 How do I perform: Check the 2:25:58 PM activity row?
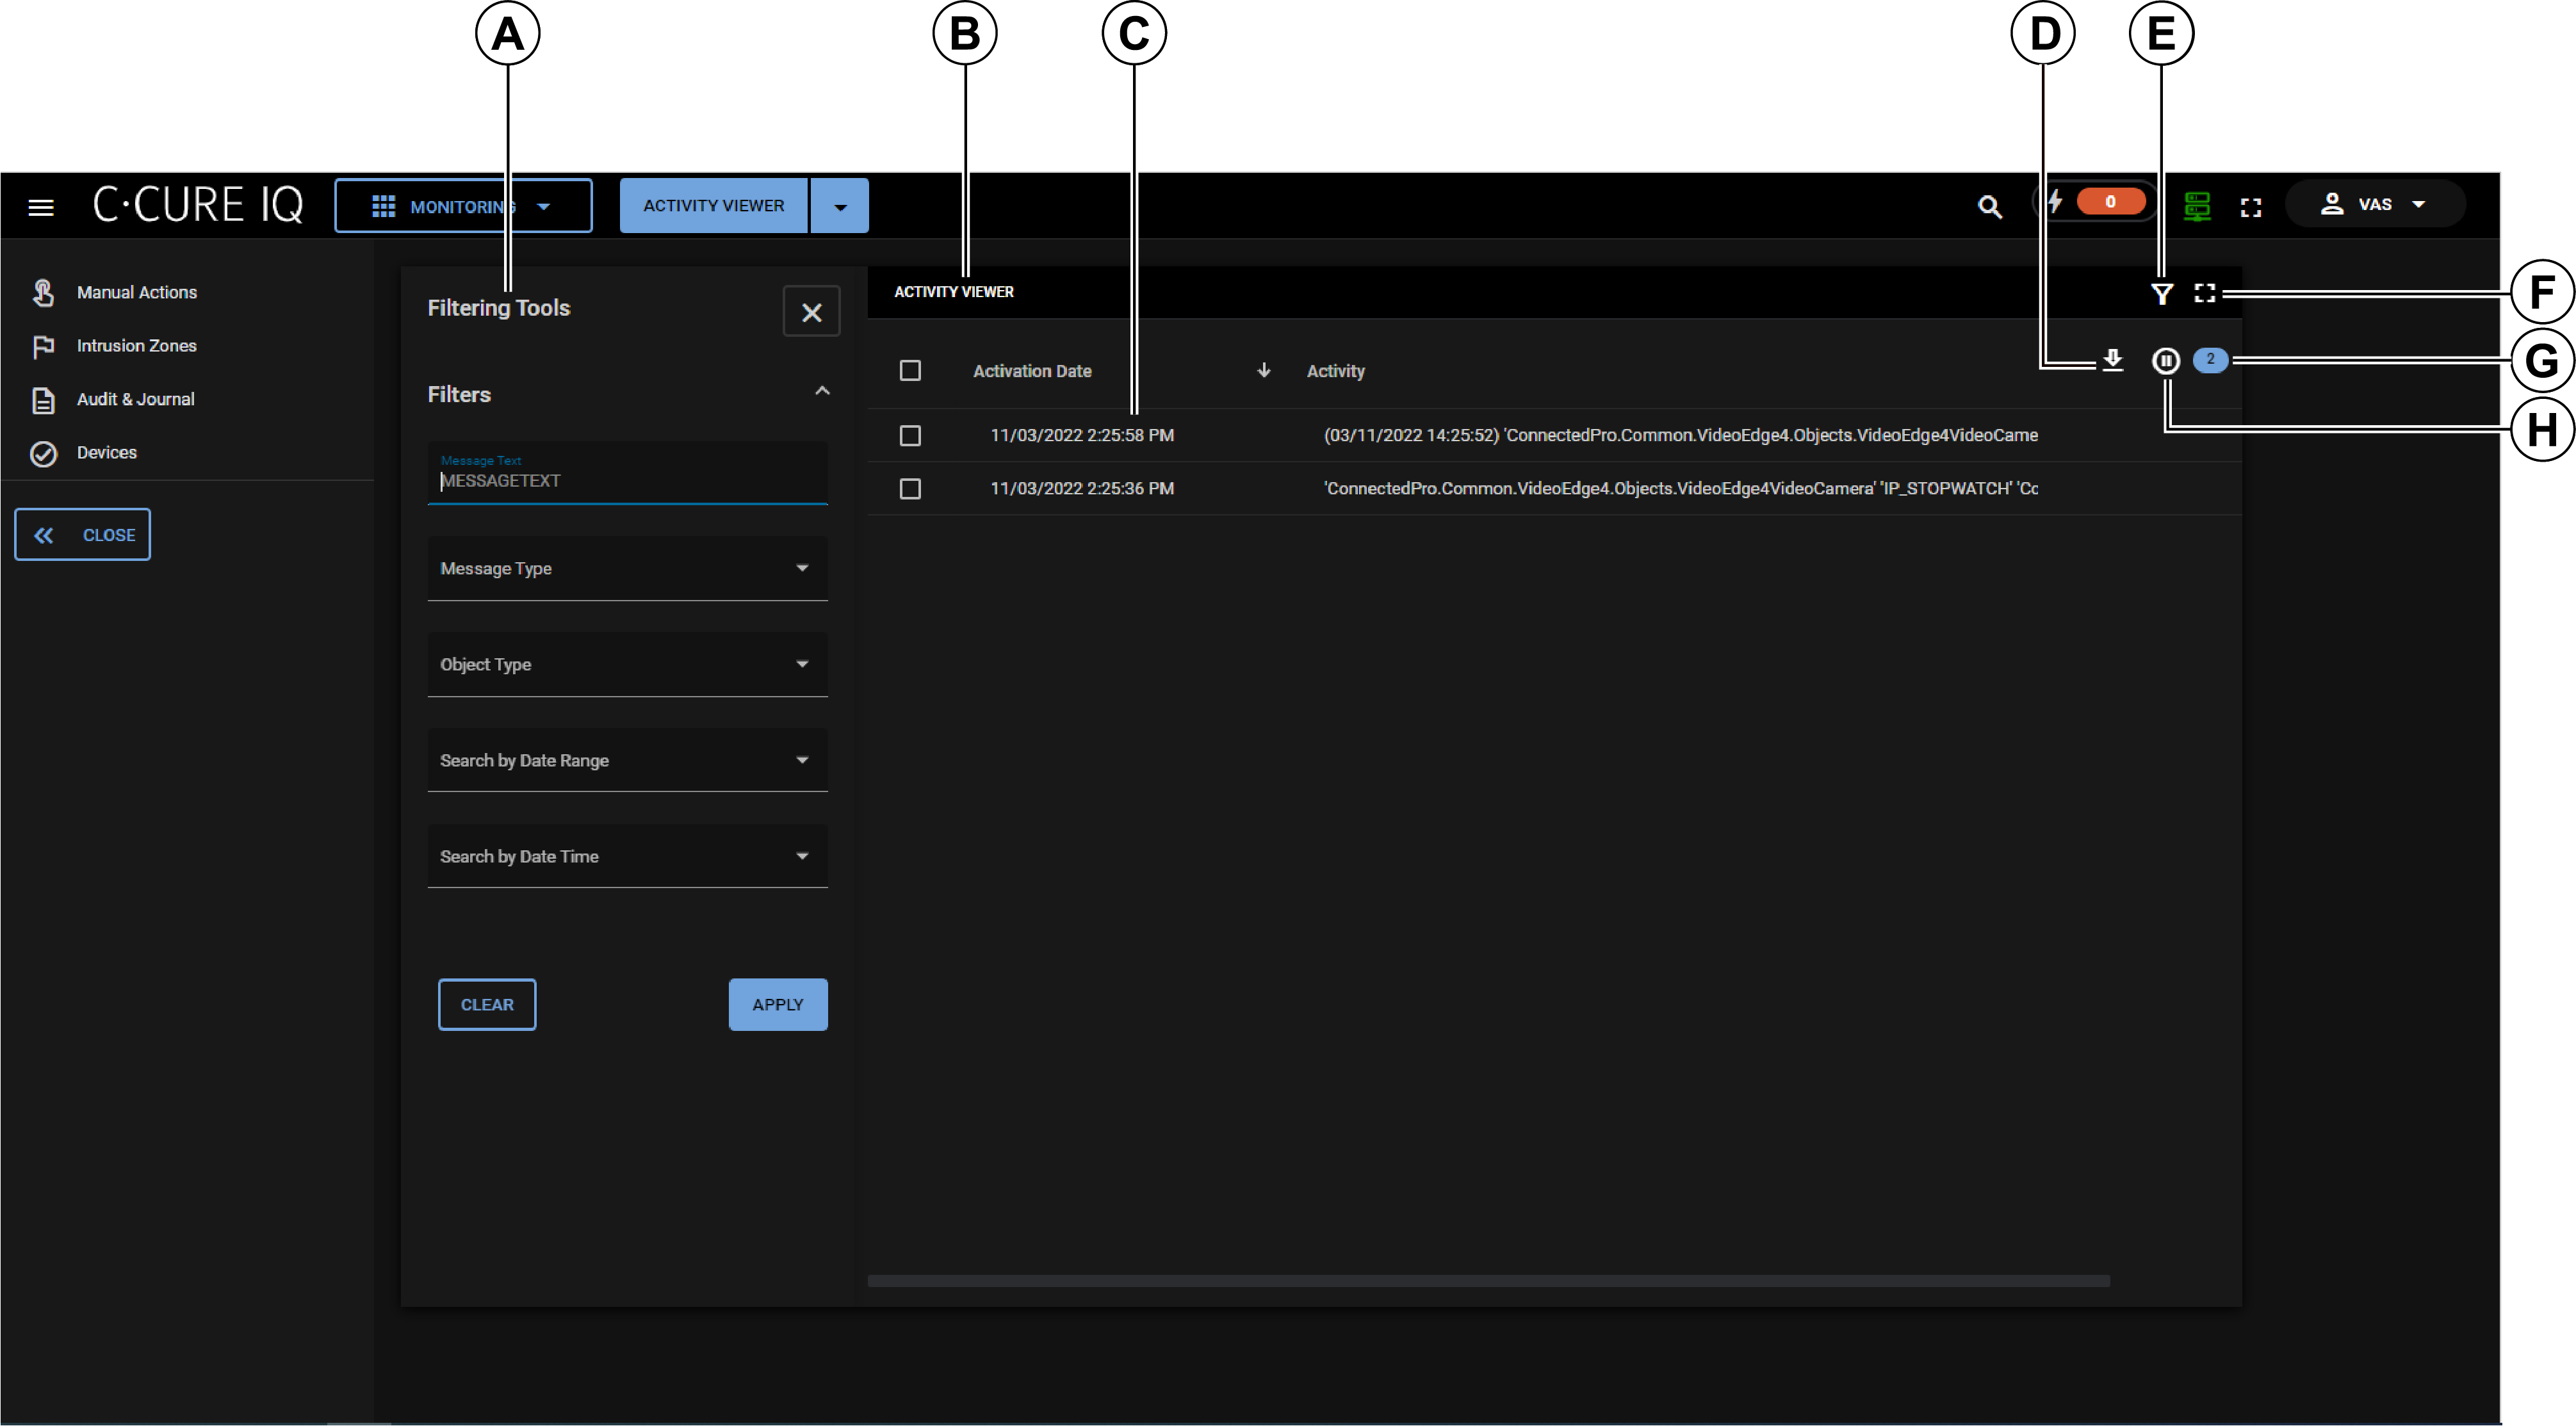[910, 436]
